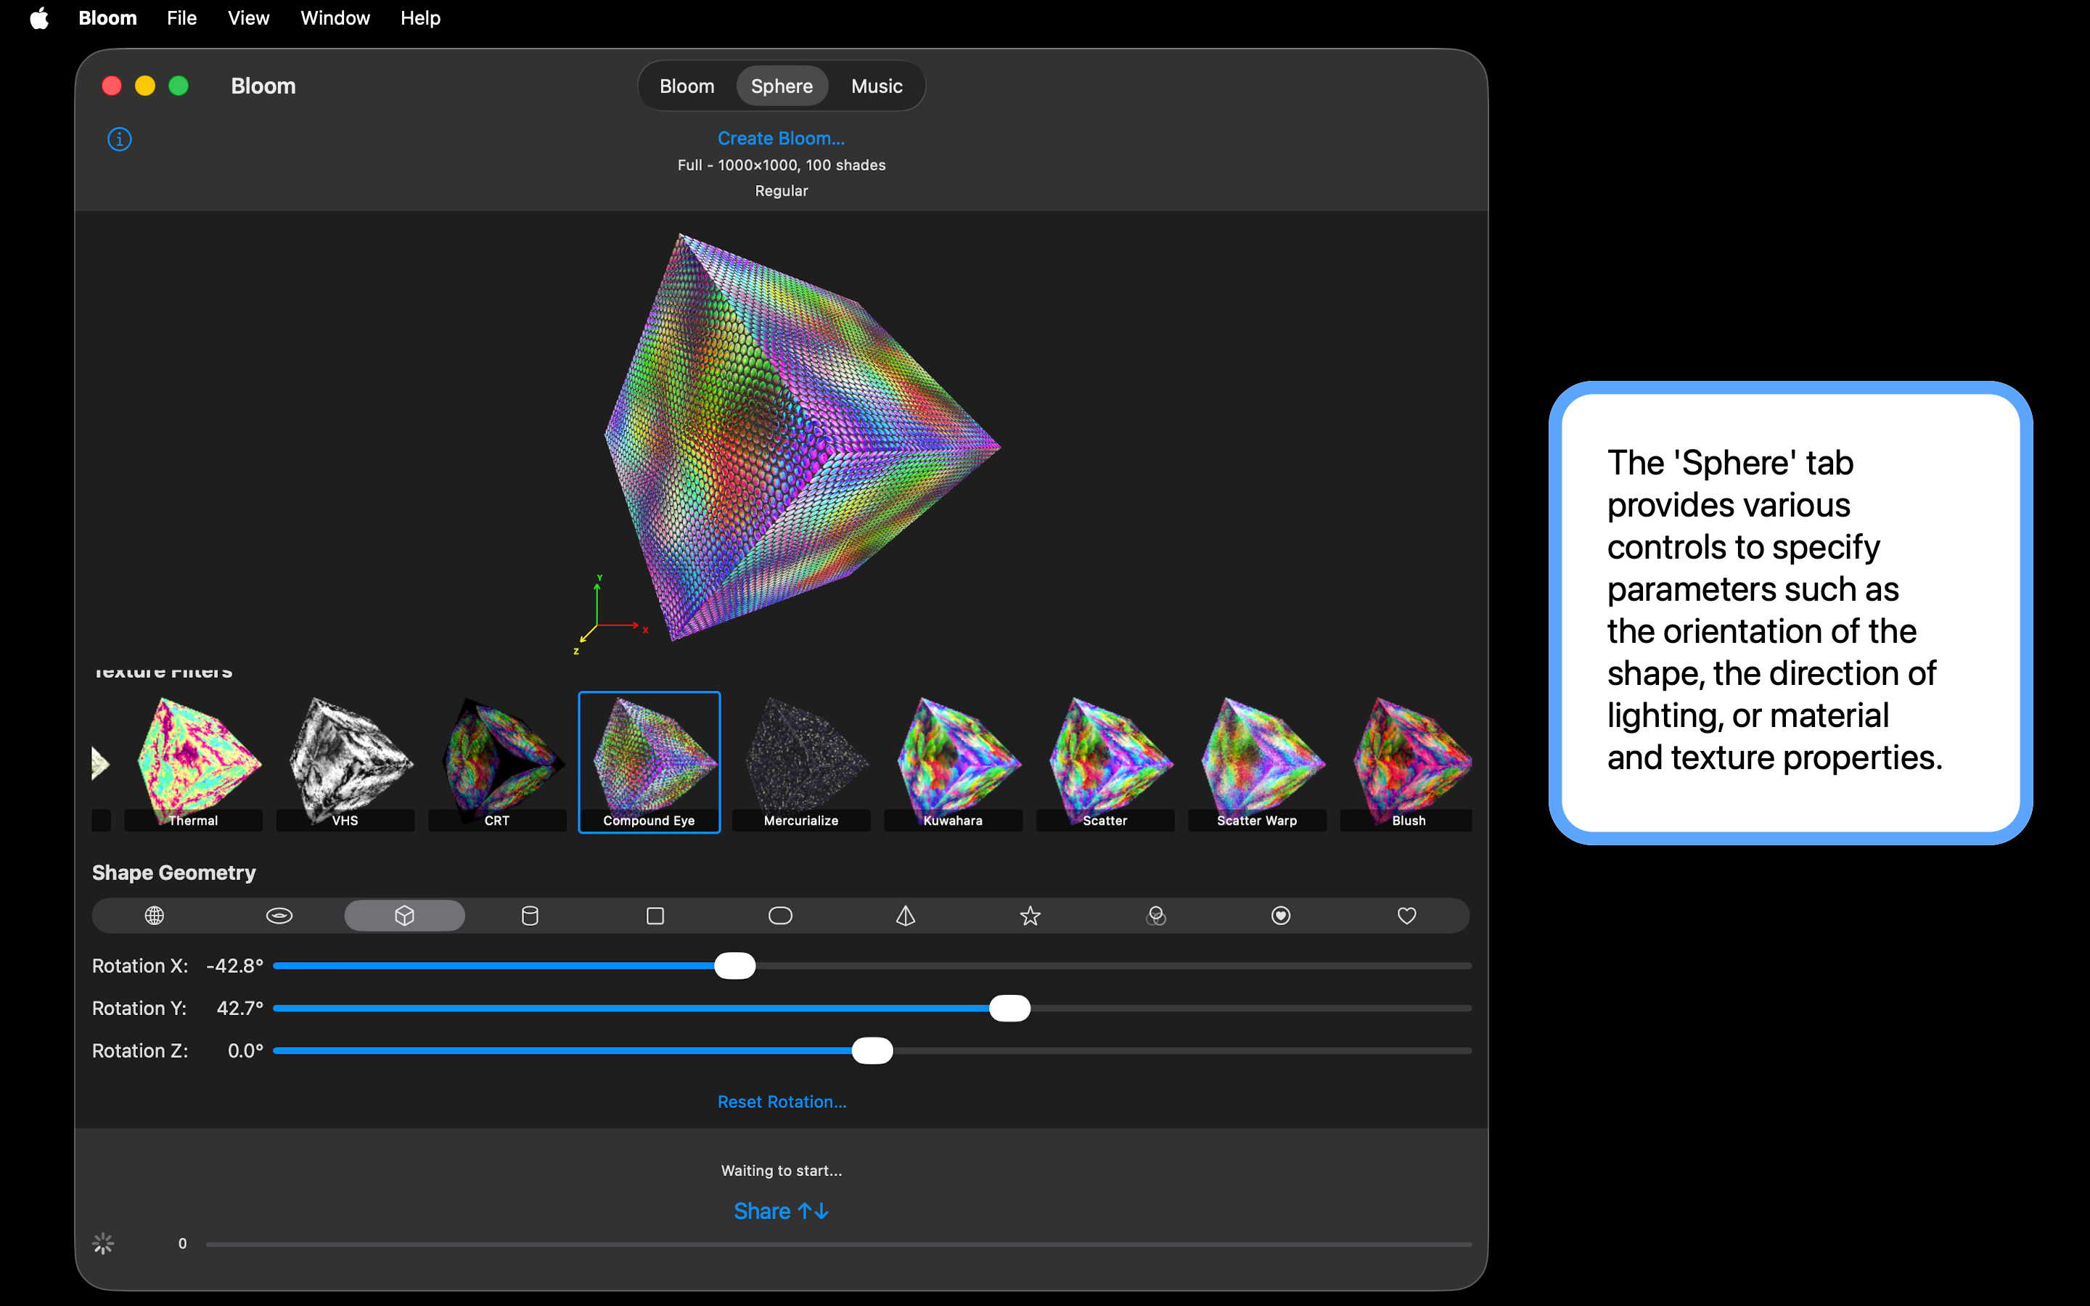Select the cylinder shape geometry
This screenshot has height=1306, width=2090.
coord(530,916)
